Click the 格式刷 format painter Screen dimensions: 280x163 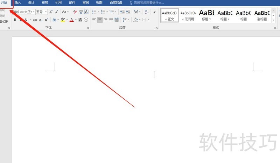4,22
